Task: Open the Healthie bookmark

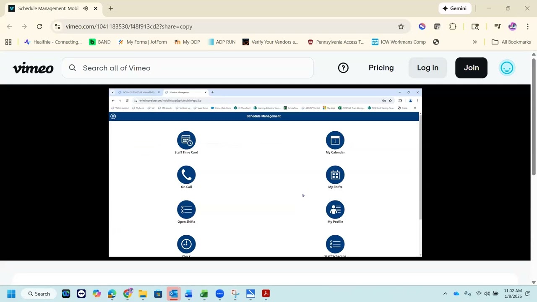Action: tap(53, 42)
